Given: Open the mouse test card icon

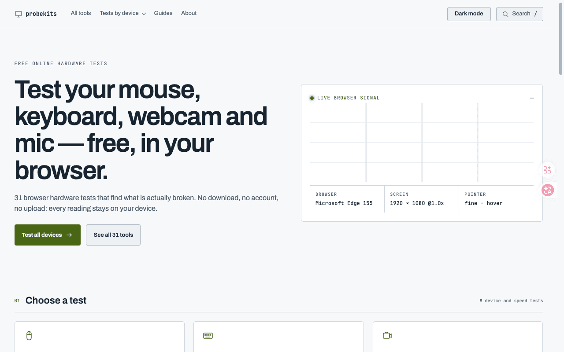Looking at the screenshot, I should 29,336.
